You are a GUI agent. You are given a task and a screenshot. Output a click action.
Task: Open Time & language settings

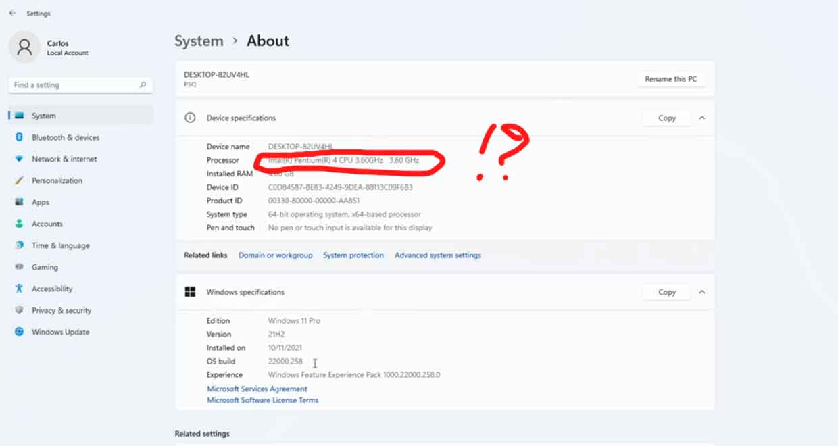pyautogui.click(x=60, y=245)
